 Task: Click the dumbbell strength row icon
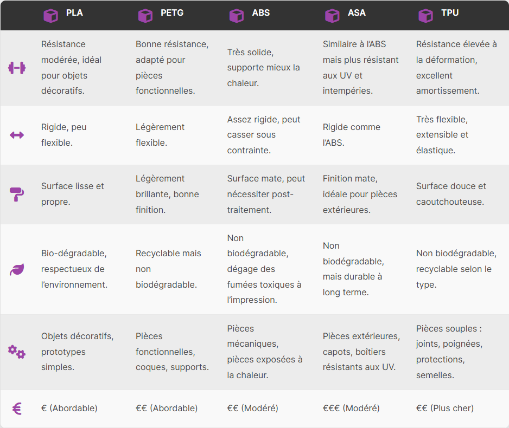(x=17, y=68)
